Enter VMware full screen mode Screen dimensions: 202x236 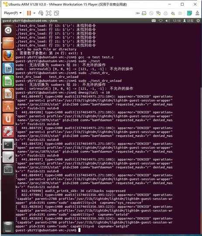tap(48, 13)
